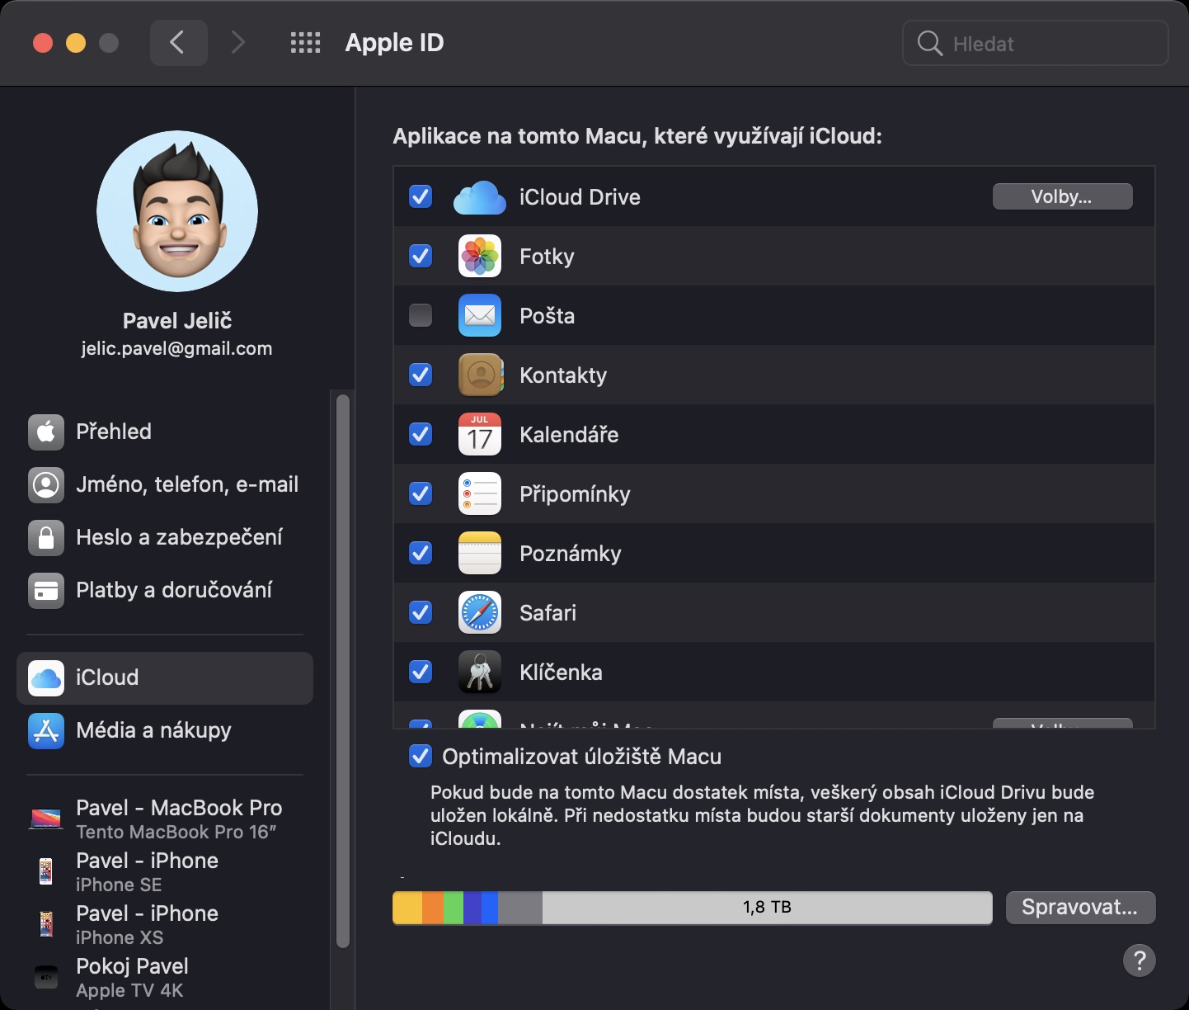Select the Apple TV 4K device icon

coord(46,977)
